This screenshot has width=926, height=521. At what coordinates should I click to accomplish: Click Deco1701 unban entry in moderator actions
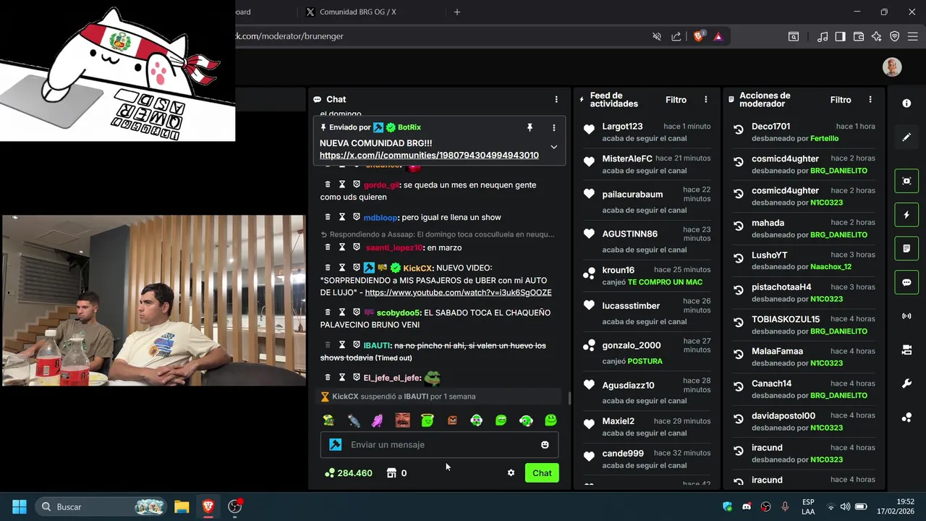[805, 132]
